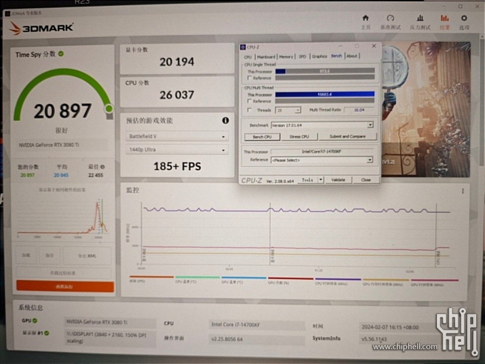Screen dimensions: 485x364
Task: Open the three-dot menu of the monitoring panel
Action: (x=463, y=191)
